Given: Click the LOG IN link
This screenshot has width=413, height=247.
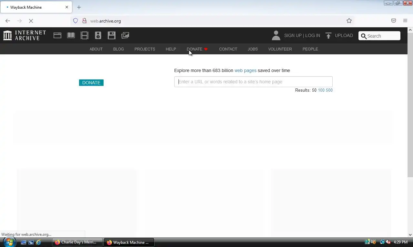Looking at the screenshot, I should pyautogui.click(x=313, y=35).
